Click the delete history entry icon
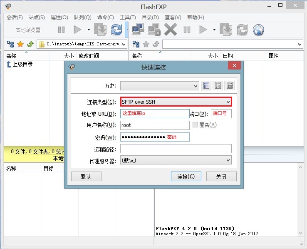 point(230,86)
